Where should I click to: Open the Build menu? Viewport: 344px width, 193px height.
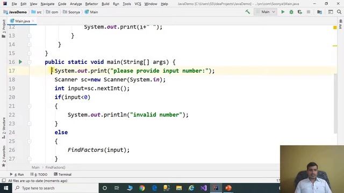(105, 4)
